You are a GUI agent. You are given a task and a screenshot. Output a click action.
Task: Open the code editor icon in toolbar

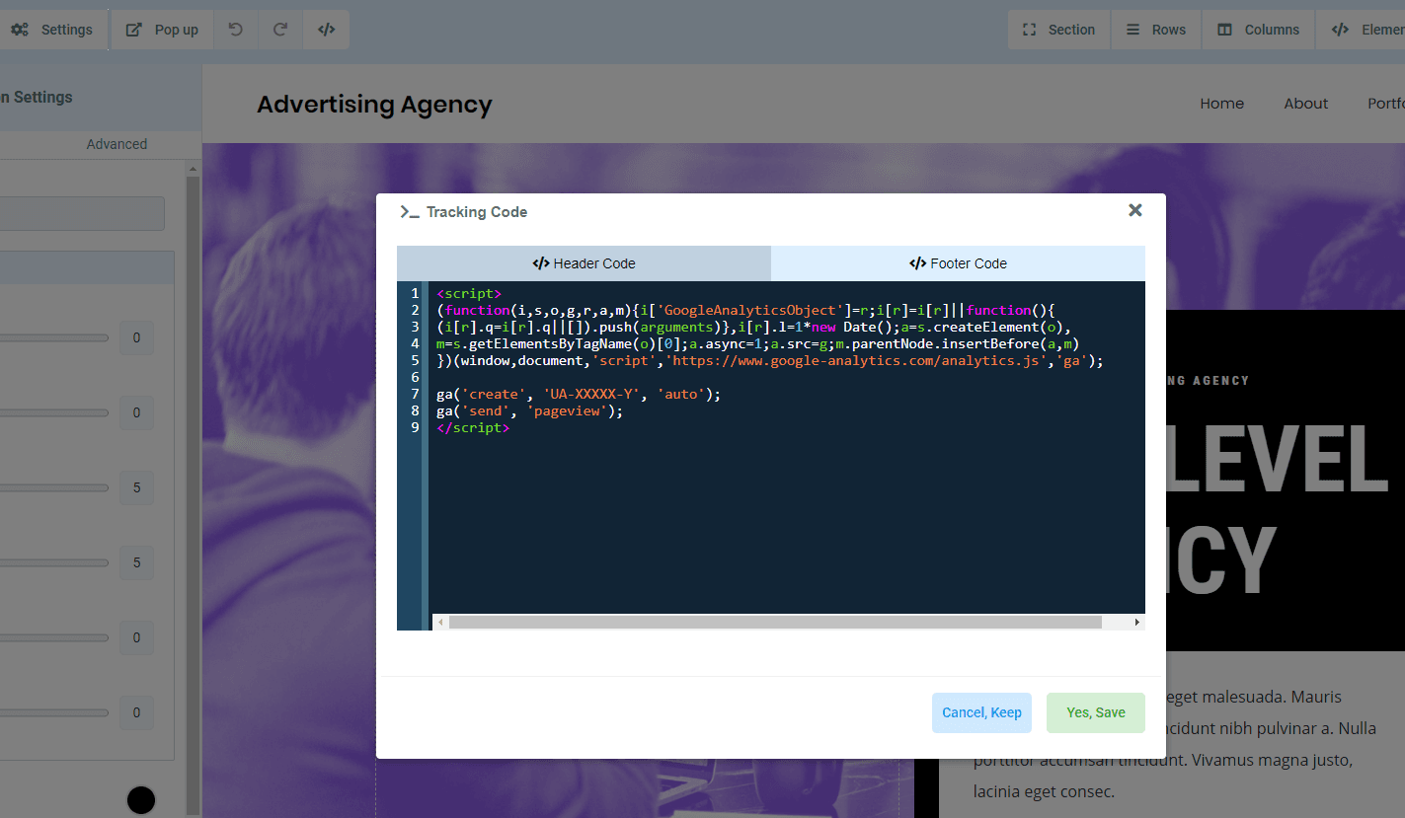click(x=327, y=30)
